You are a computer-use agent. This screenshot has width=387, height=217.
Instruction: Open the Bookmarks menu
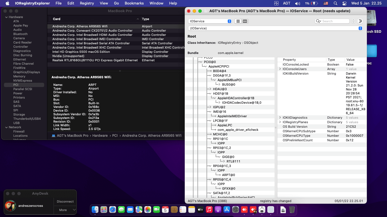[x=134, y=3]
